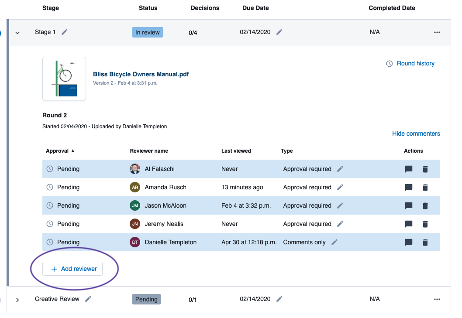This screenshot has width=462, height=318.
Task: Message Al Falaschi via comment icon
Action: click(x=409, y=169)
